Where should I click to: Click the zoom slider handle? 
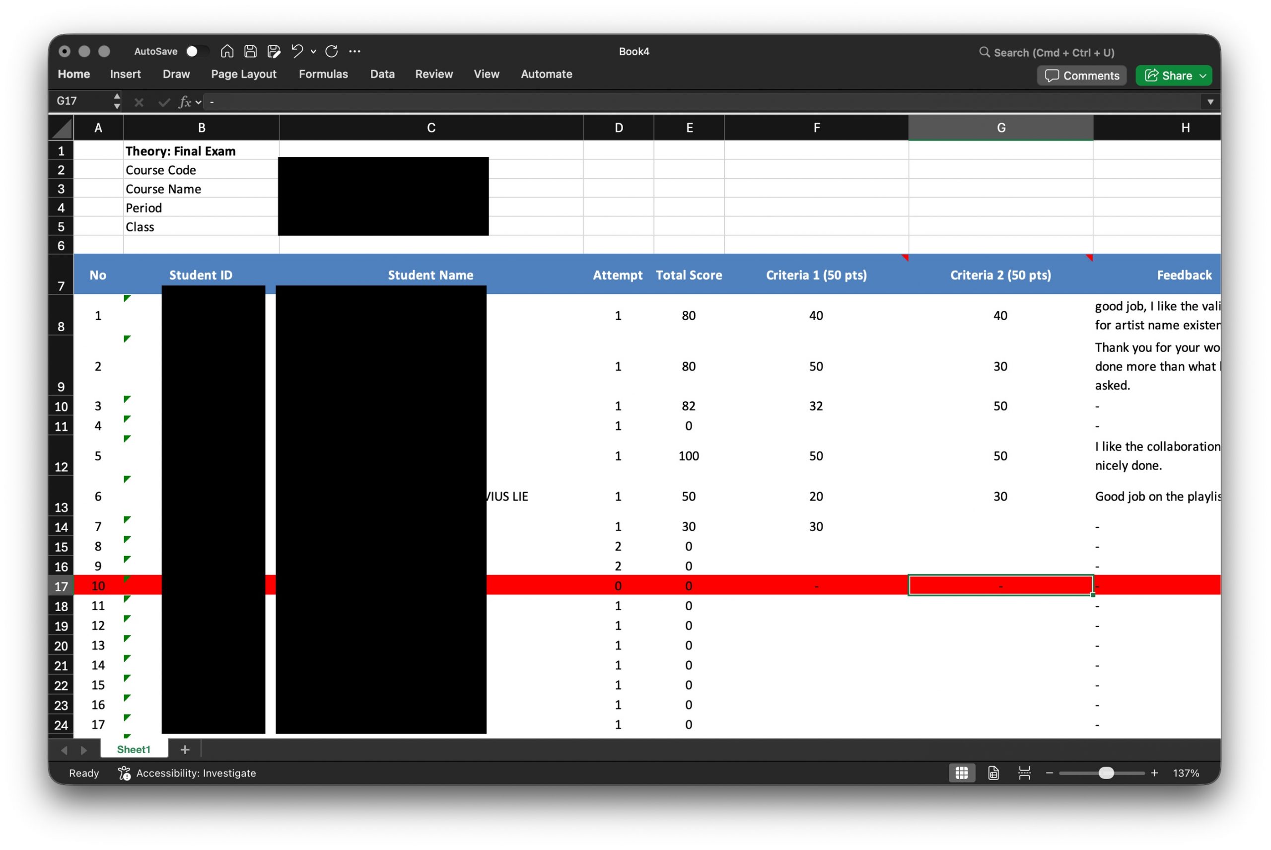pyautogui.click(x=1106, y=773)
